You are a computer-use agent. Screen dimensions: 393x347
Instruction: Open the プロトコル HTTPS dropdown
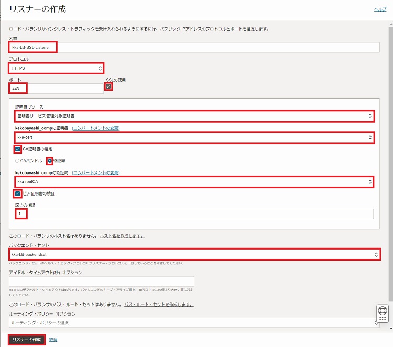[x=56, y=68]
